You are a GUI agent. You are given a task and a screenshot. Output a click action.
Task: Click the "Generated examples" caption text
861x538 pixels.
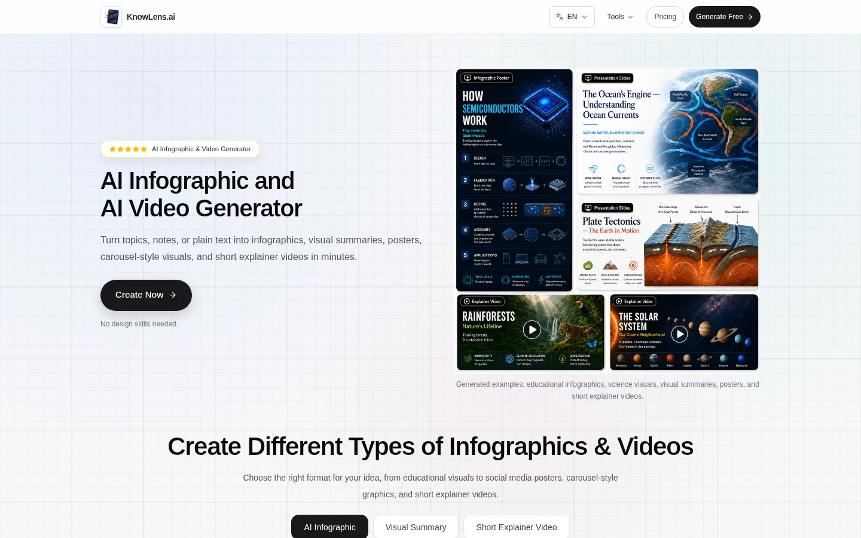click(x=607, y=390)
